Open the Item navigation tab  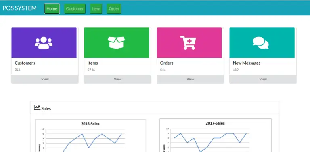tap(96, 9)
